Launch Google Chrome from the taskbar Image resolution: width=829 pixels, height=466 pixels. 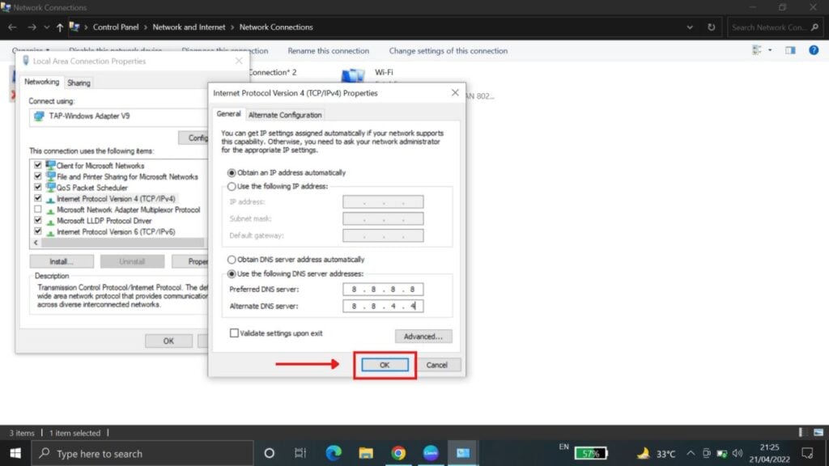(x=398, y=453)
